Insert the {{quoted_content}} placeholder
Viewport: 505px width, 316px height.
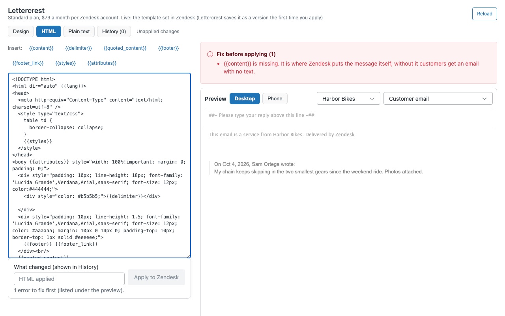click(x=125, y=48)
